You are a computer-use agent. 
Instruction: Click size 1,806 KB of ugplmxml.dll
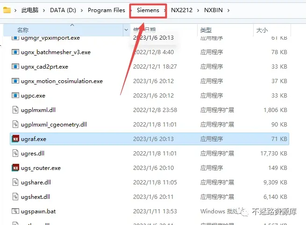point(275,110)
